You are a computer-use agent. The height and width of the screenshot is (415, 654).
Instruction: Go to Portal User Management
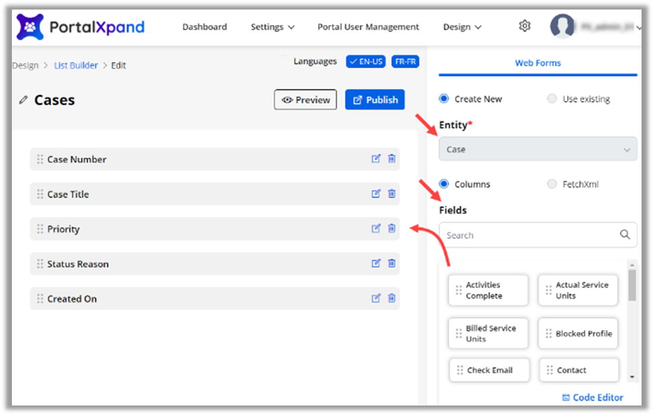(368, 27)
